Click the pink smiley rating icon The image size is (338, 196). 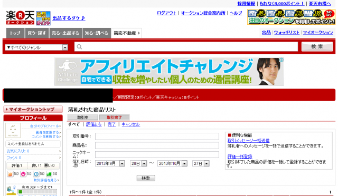(23, 174)
